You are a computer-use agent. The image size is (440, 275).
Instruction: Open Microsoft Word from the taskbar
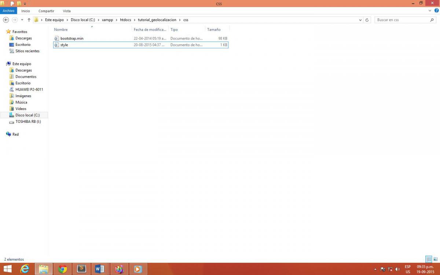[x=99, y=269]
